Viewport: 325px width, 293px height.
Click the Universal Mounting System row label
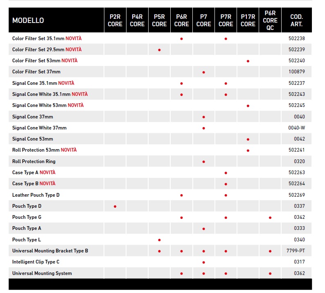pyautogui.click(x=42, y=273)
